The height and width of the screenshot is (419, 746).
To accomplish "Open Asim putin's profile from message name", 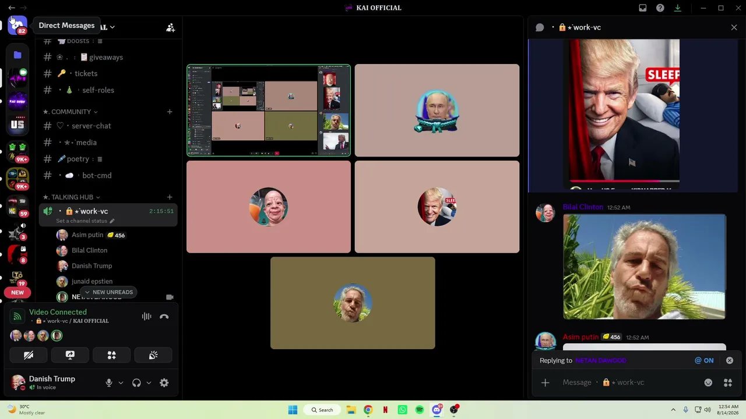I will (580, 337).
